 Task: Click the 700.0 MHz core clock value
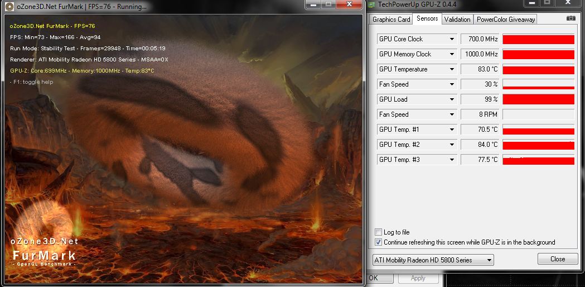click(x=480, y=39)
